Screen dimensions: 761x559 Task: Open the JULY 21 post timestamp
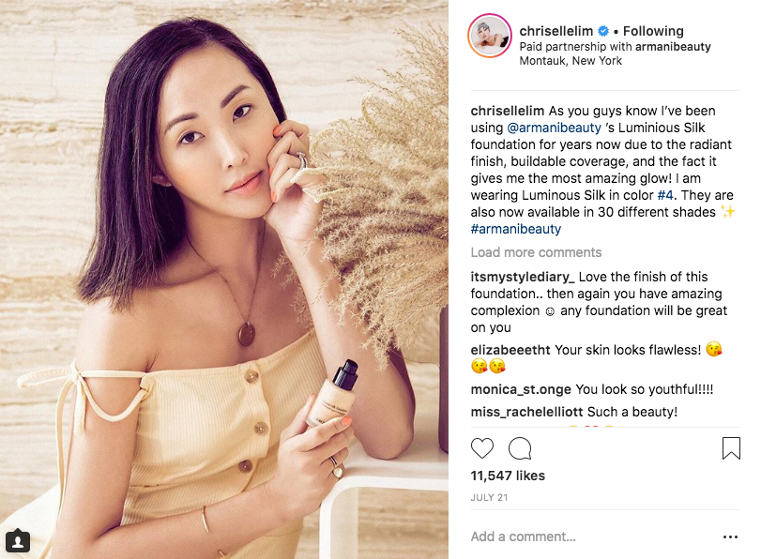[489, 497]
